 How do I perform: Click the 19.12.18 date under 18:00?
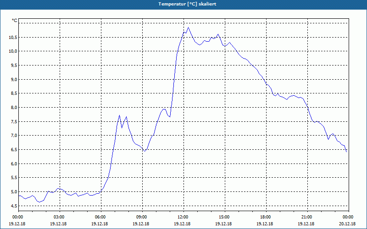click(x=265, y=224)
